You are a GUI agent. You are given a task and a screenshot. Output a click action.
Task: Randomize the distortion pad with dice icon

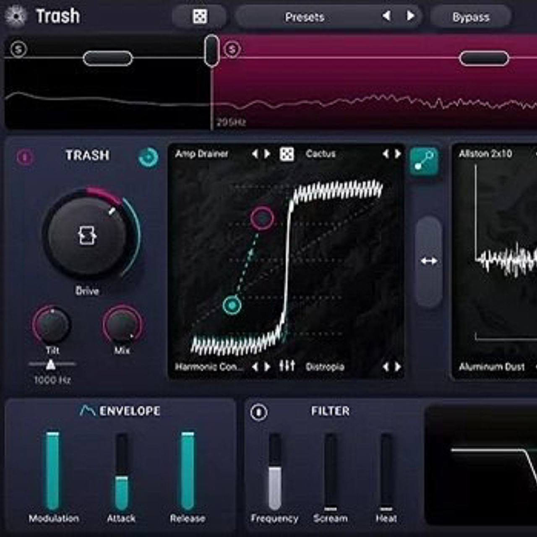(287, 154)
